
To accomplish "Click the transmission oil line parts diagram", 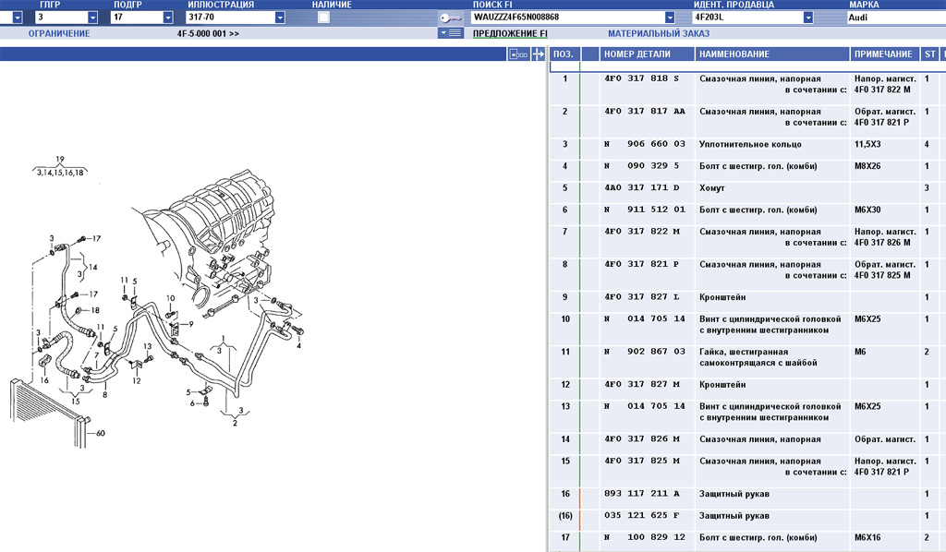I will [x=157, y=301].
